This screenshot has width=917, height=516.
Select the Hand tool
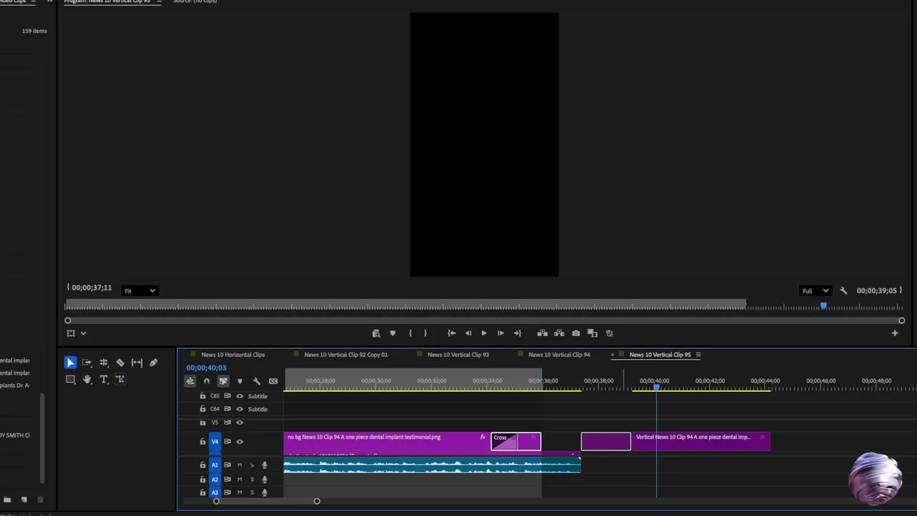[87, 379]
